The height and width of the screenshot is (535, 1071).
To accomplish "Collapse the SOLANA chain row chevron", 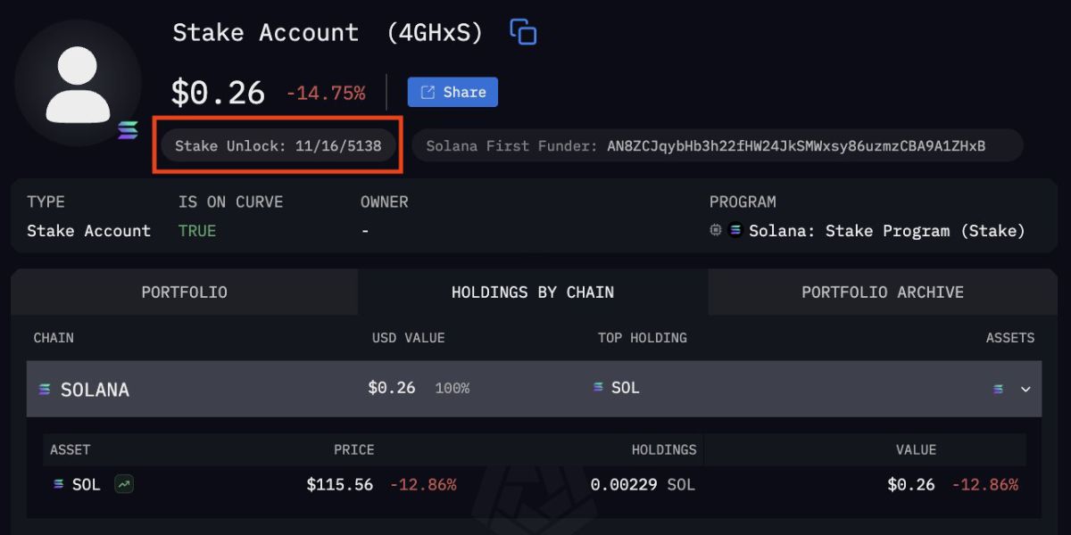I will coord(1025,389).
